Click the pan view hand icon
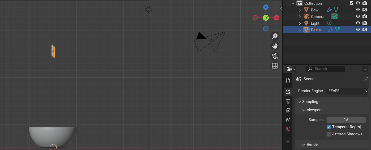The height and width of the screenshot is (150, 371). click(x=275, y=46)
